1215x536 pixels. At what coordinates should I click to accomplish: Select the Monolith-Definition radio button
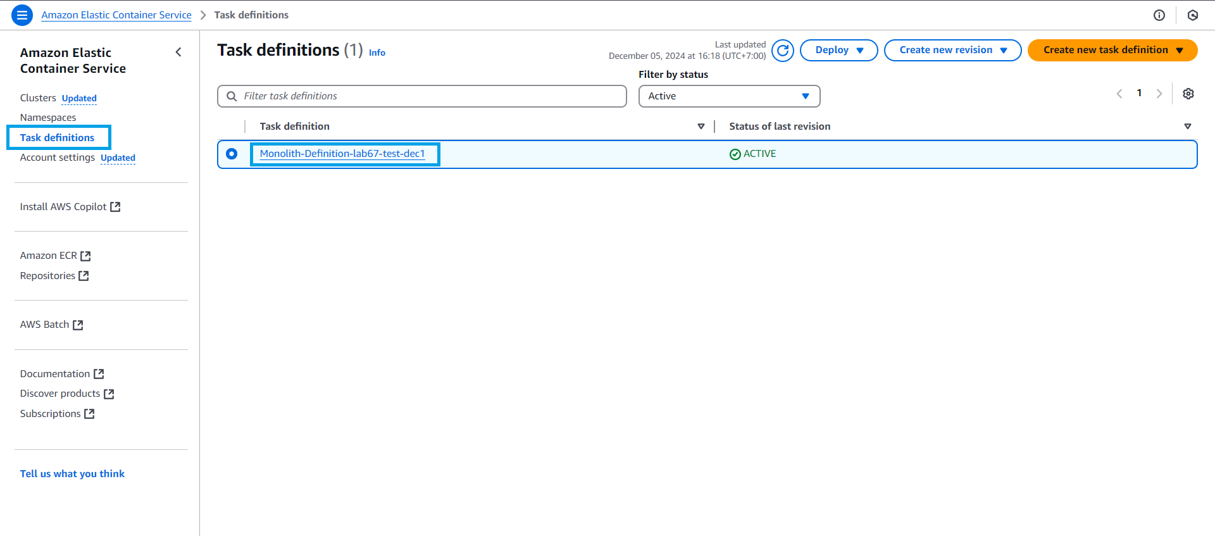coord(232,154)
